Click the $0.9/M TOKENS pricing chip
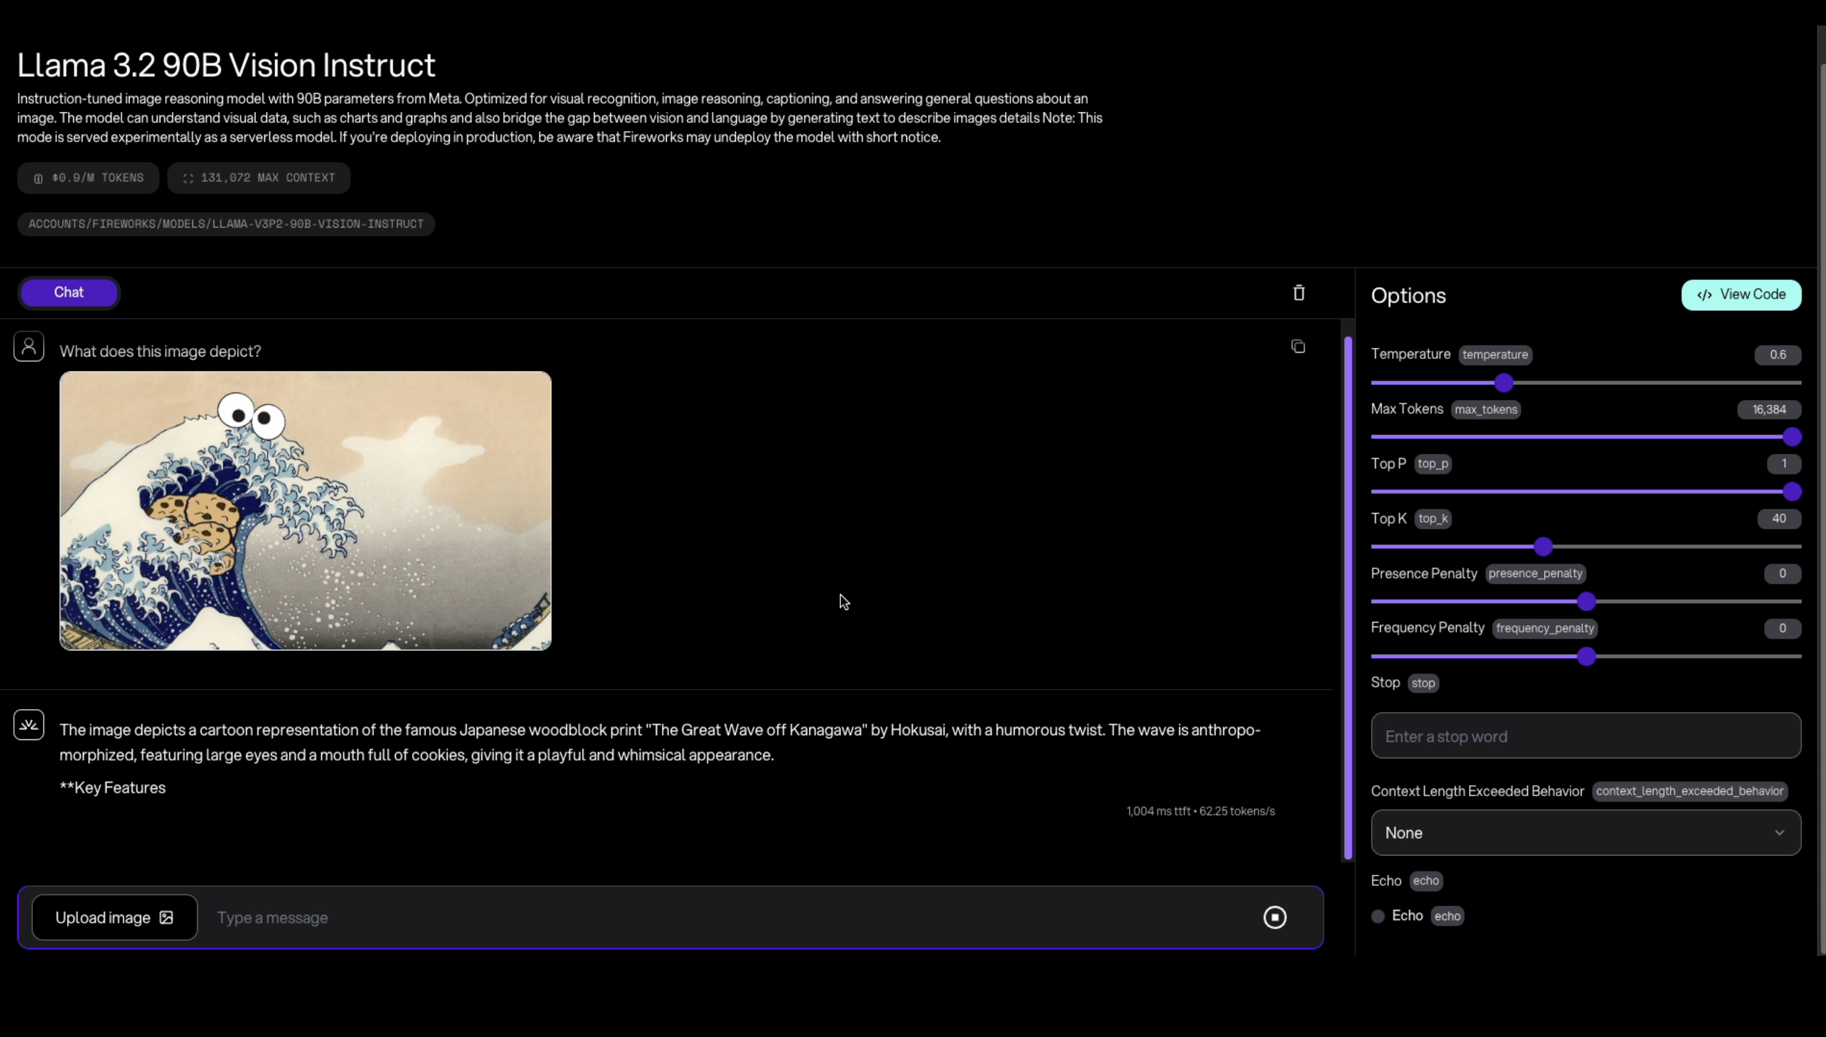The height and width of the screenshot is (1037, 1826). [88, 178]
